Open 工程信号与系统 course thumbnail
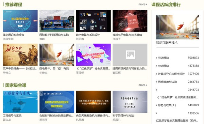 tap(20, 102)
